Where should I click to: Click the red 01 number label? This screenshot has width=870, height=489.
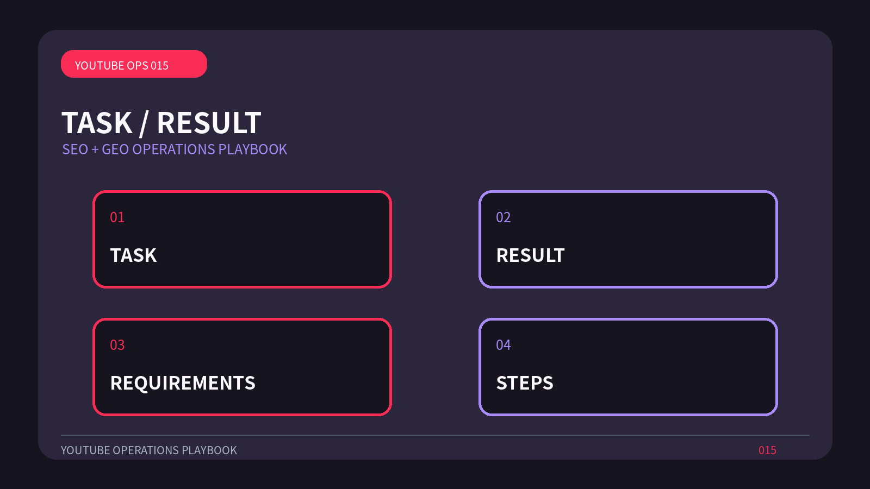pyautogui.click(x=117, y=217)
